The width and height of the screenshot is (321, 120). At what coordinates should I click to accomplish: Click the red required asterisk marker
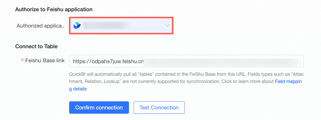(22, 60)
